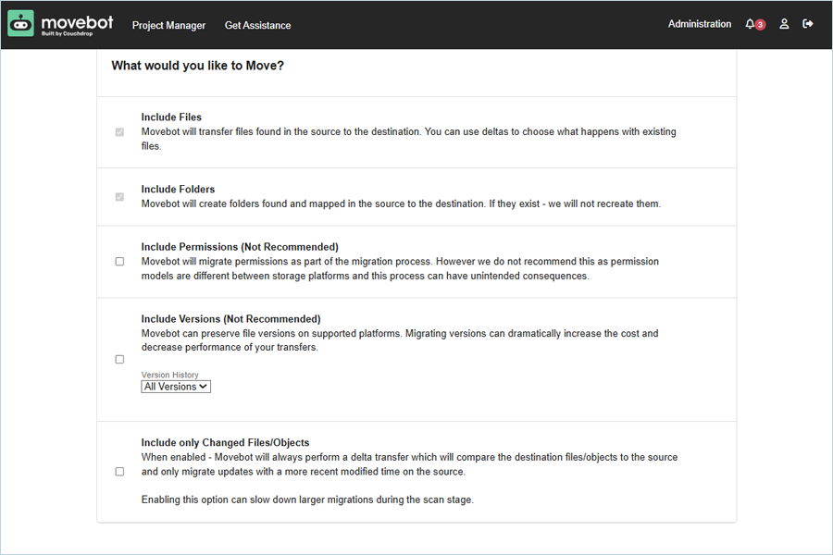Go to the Administration link
Screen dimensions: 833x555
[x=700, y=24]
